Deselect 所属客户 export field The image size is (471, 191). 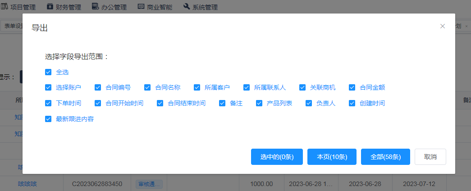(x=197, y=87)
